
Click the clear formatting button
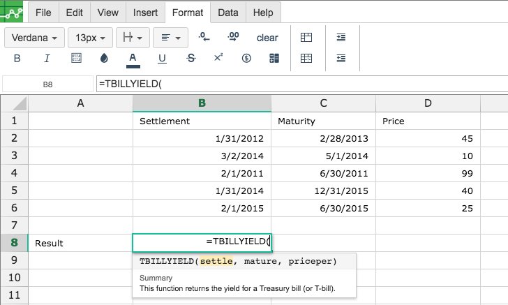tap(267, 38)
